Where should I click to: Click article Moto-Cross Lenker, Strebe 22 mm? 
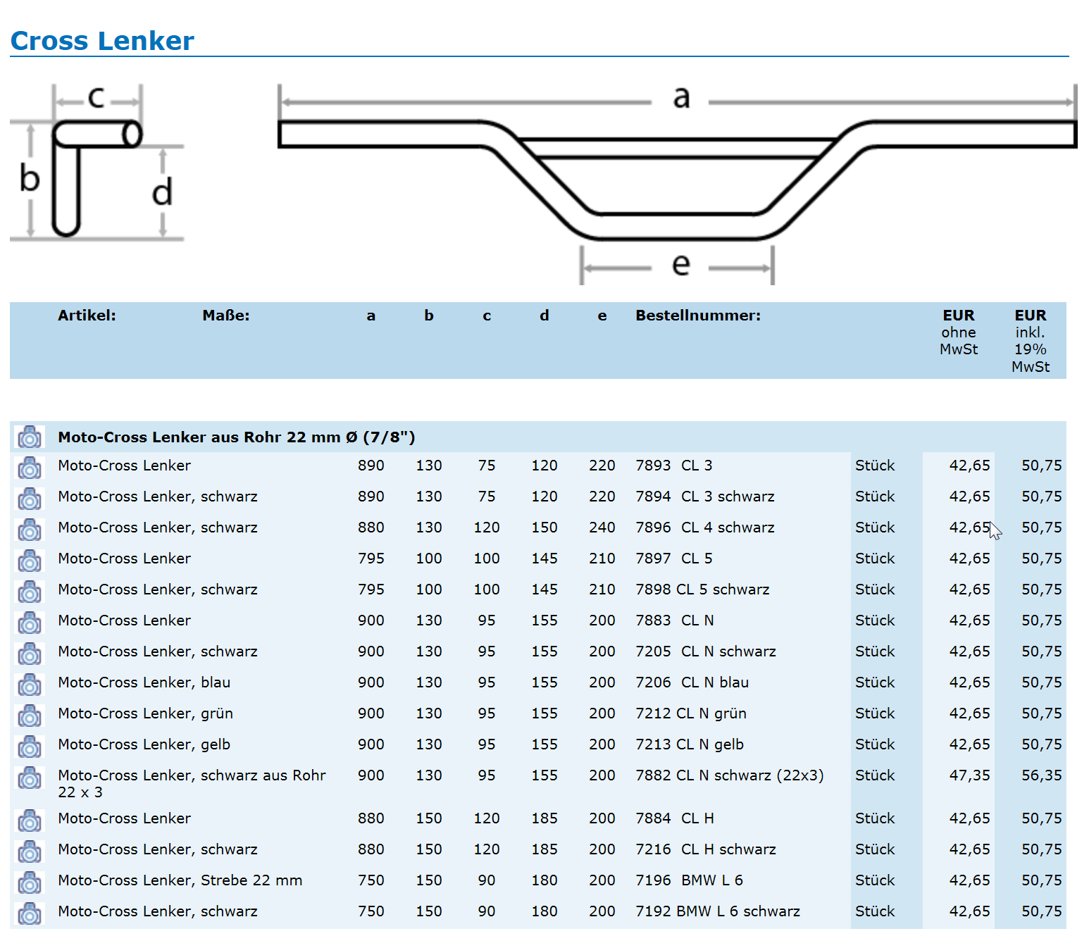pos(180,880)
